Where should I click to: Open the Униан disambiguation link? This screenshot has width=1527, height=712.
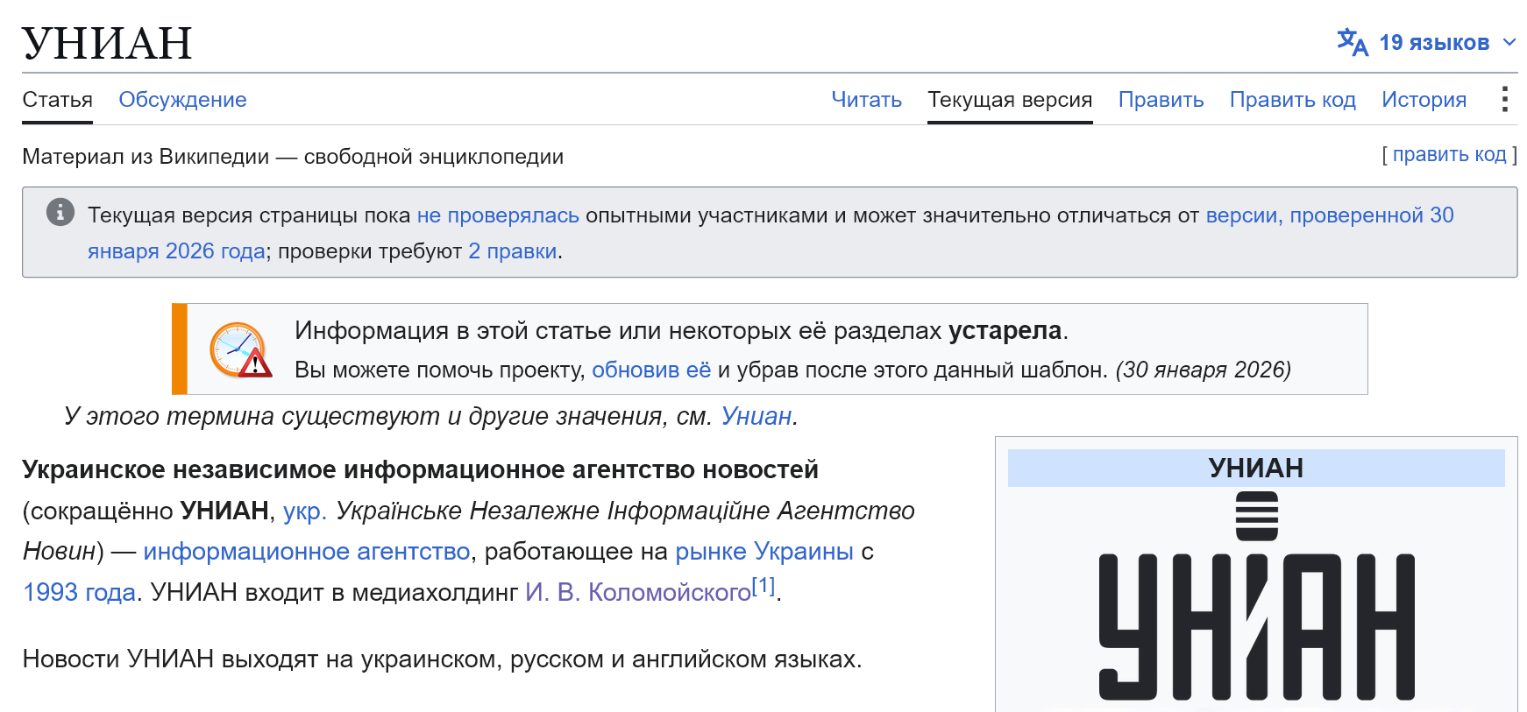[756, 416]
